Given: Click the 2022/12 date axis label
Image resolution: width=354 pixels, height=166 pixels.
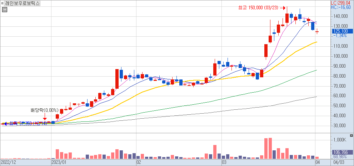Looking at the screenshot, I should pos(8,162).
